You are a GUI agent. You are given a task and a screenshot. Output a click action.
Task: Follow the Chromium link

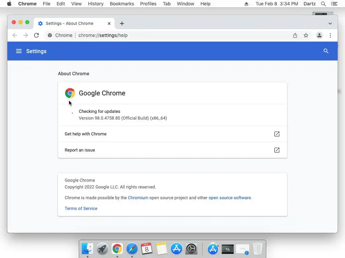point(138,198)
